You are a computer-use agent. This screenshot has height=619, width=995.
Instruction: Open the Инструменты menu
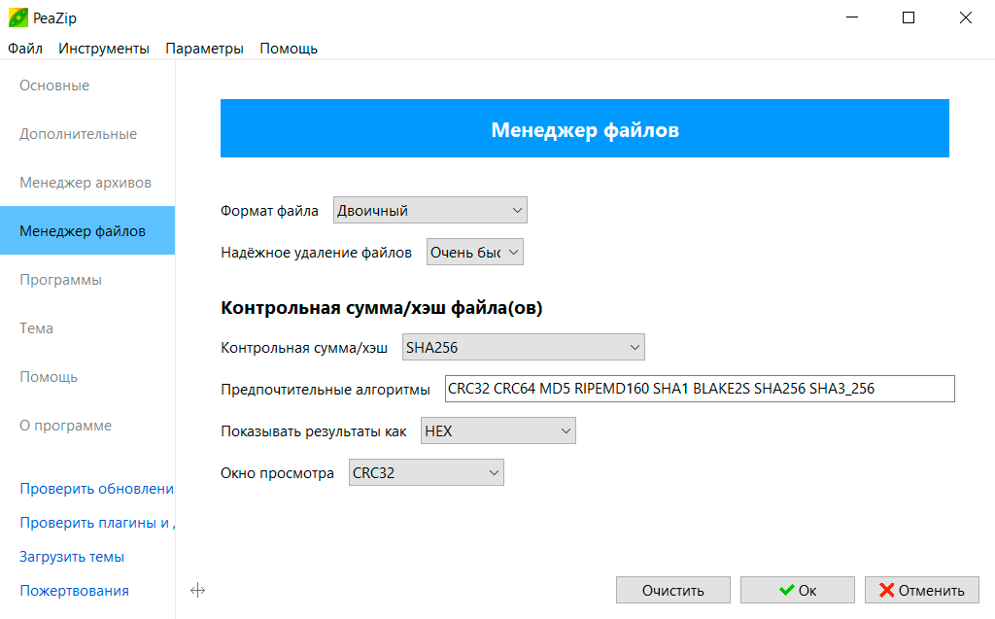click(103, 49)
